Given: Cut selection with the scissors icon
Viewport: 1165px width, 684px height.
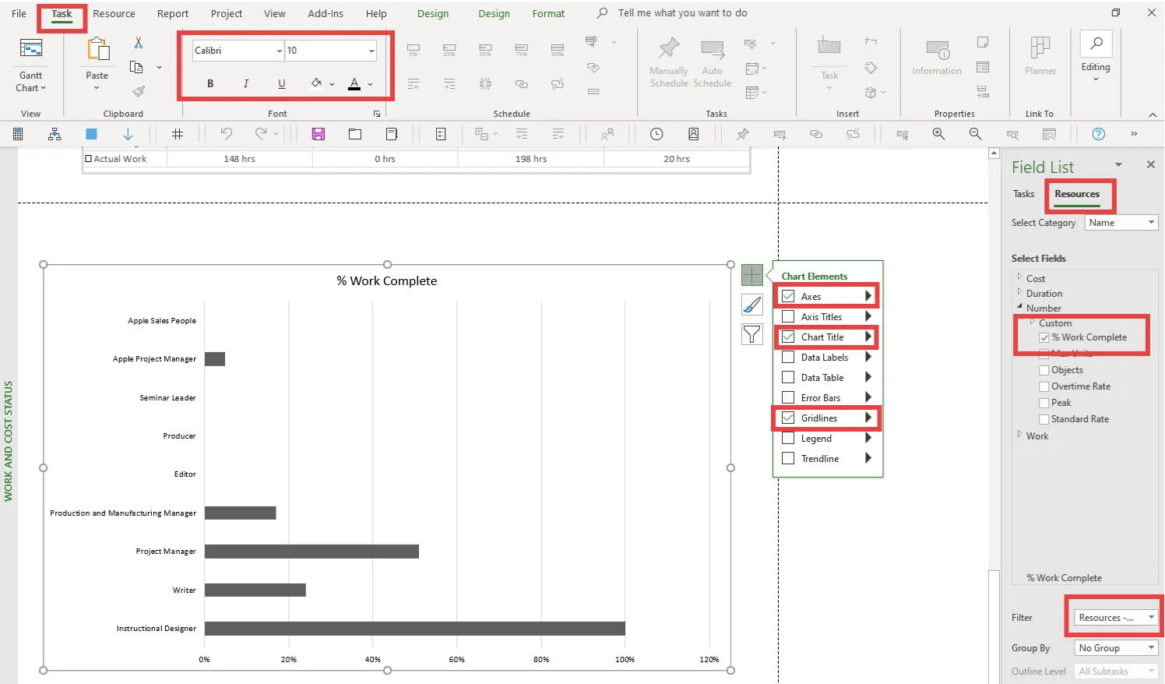Looking at the screenshot, I should click(x=139, y=42).
